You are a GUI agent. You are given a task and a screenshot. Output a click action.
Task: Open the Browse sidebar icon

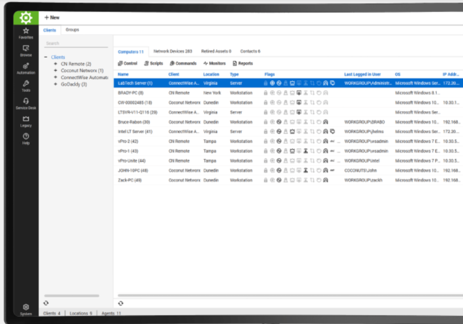26,51
